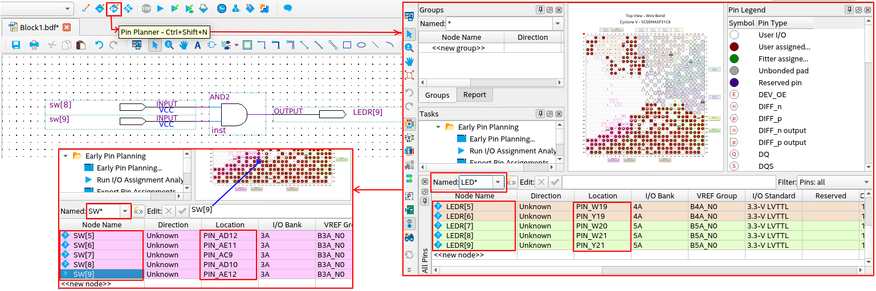Viewport: 876px width, 291px height.
Task: Open the Timing Analyzer clock icon
Action: click(x=222, y=9)
